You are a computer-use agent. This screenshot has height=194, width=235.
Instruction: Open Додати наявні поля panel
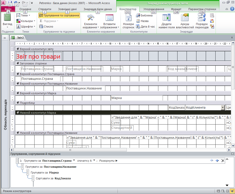(166, 21)
